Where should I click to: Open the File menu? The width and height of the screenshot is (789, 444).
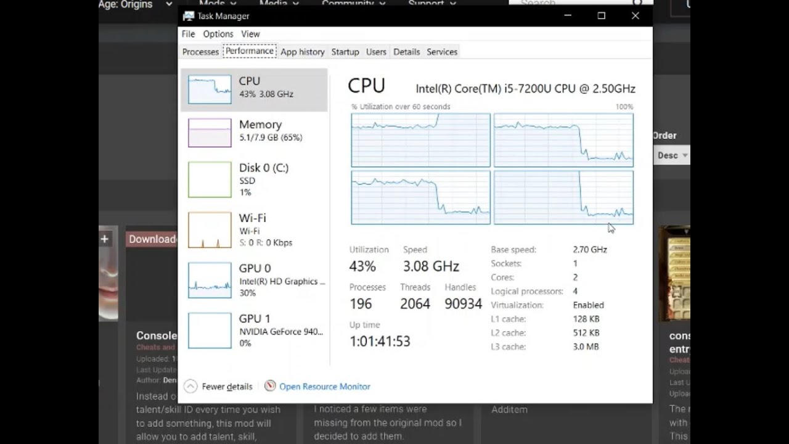tap(188, 34)
